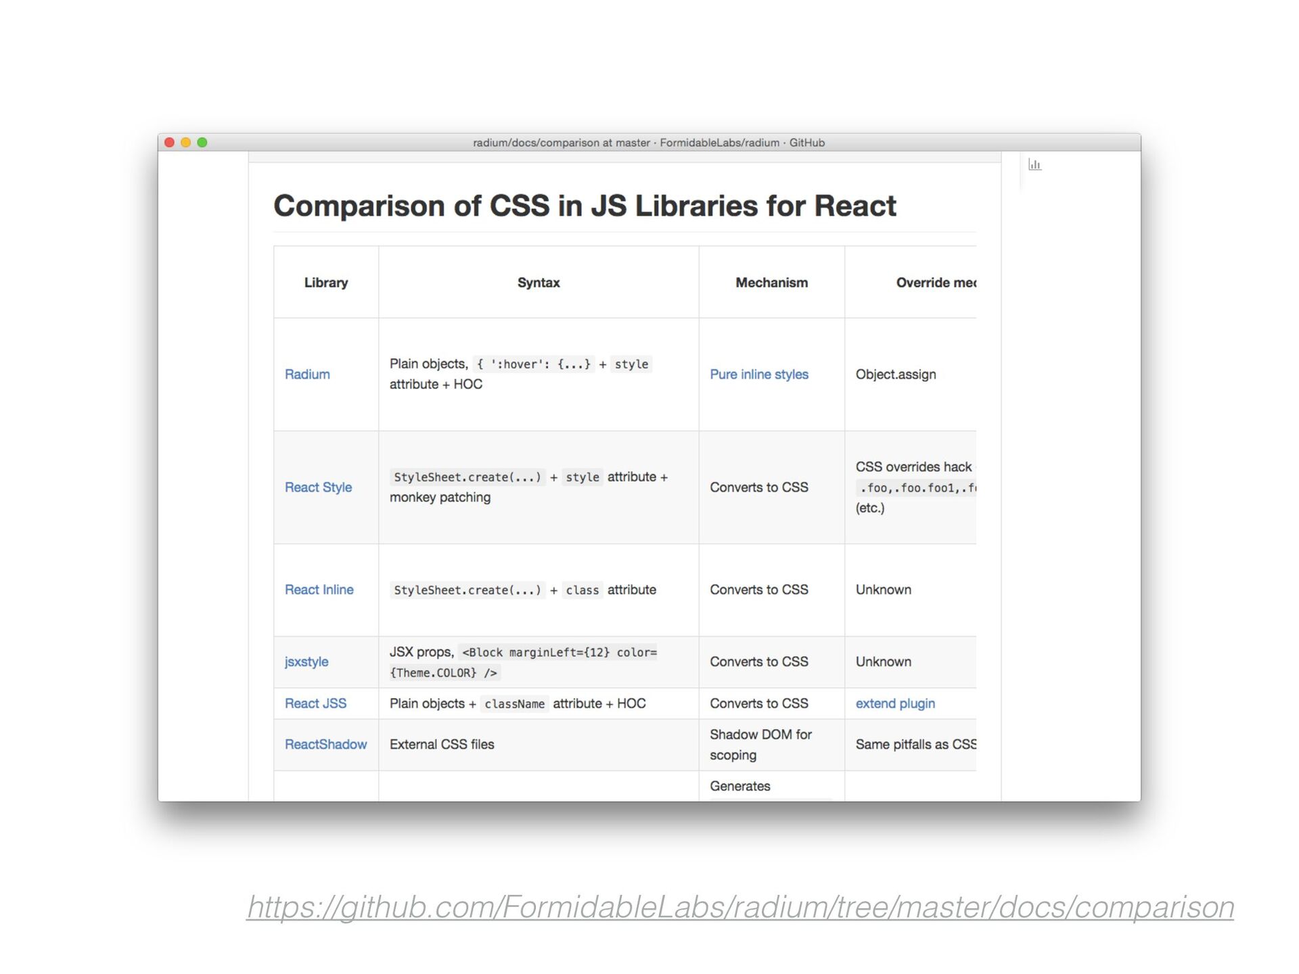The image size is (1299, 974).
Task: Select the class code snippet in React Inline row
Action: 583,590
